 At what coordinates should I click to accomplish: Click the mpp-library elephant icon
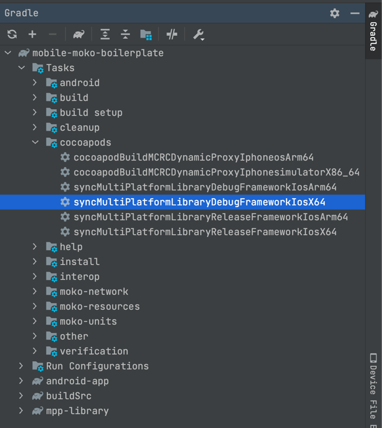pos(38,411)
